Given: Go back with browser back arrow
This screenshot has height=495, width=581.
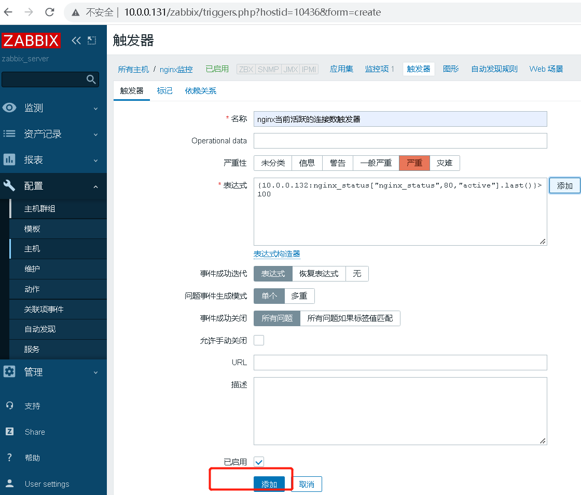Looking at the screenshot, I should [x=8, y=12].
